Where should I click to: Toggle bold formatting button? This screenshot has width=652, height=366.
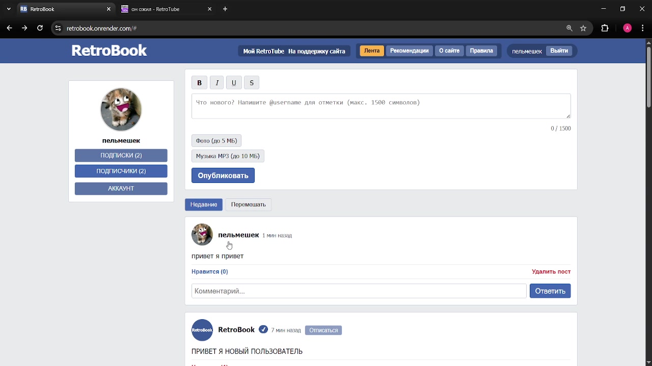(199, 83)
